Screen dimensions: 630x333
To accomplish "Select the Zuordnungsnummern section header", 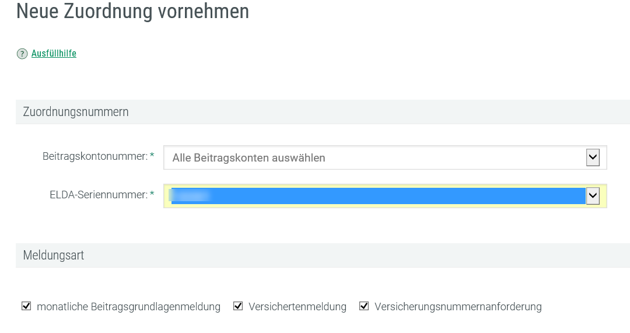I will 76,111.
